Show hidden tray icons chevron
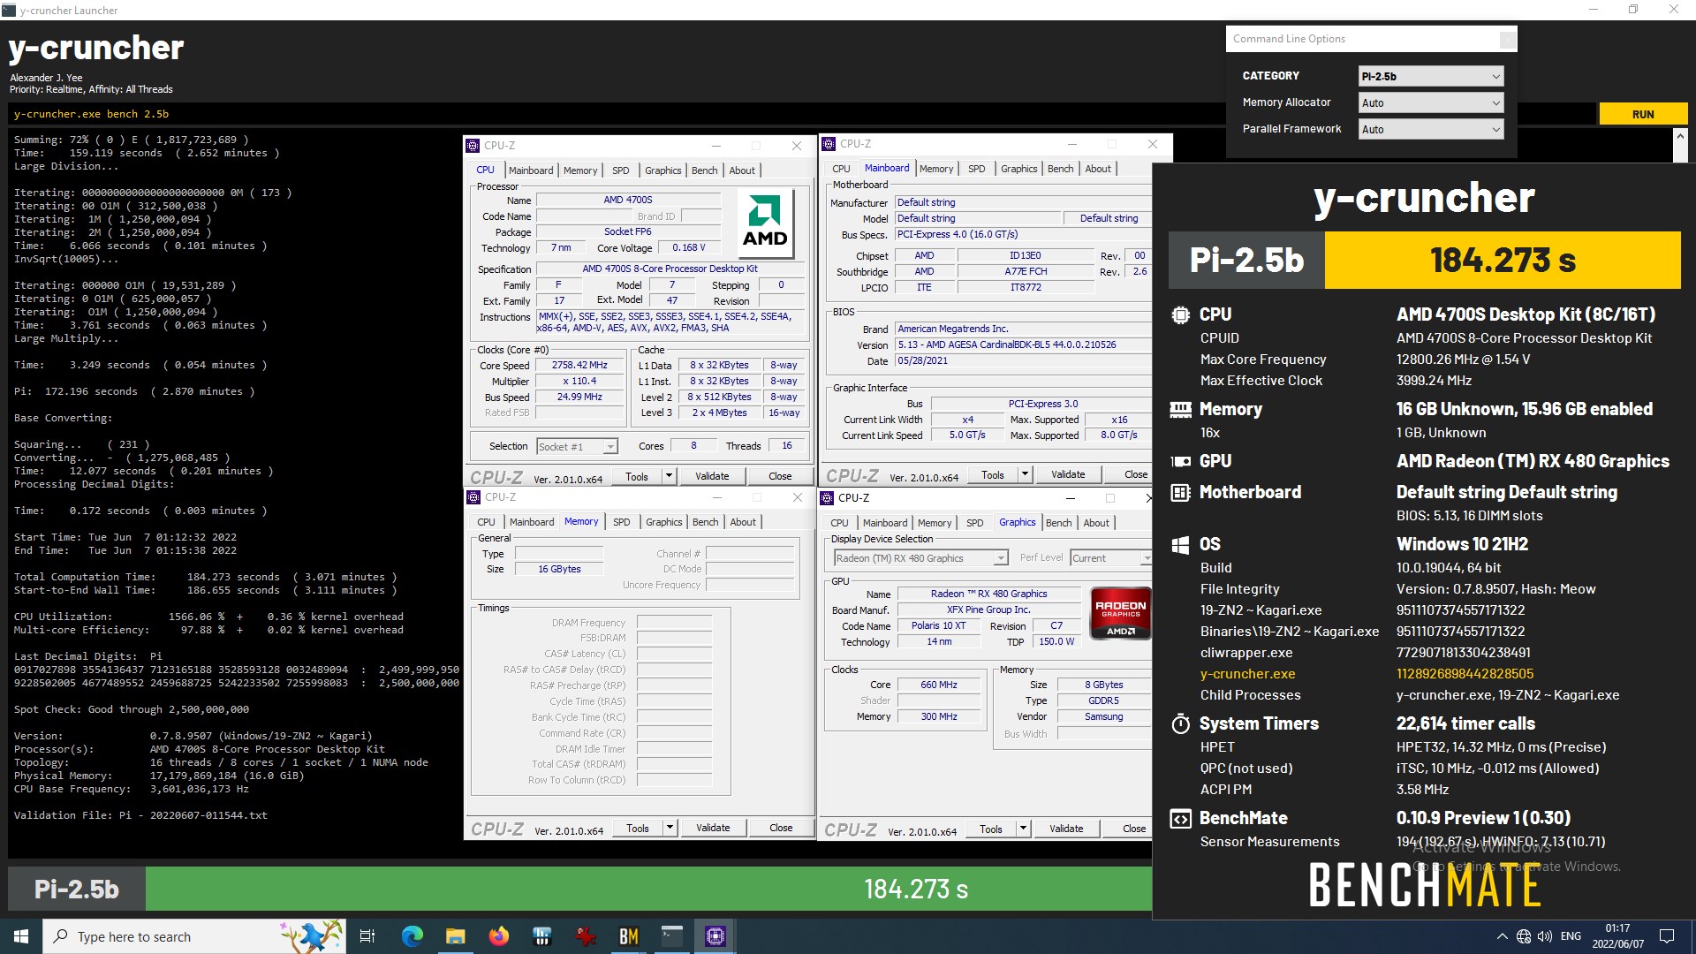Screen dimensions: 1696x954 tap(1502, 936)
